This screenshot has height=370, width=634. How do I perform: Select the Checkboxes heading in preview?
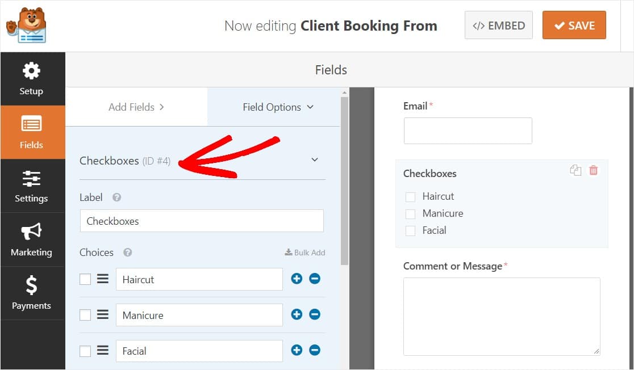[x=430, y=173]
